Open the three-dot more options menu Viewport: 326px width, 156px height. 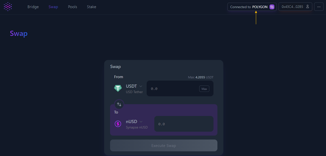click(x=319, y=7)
